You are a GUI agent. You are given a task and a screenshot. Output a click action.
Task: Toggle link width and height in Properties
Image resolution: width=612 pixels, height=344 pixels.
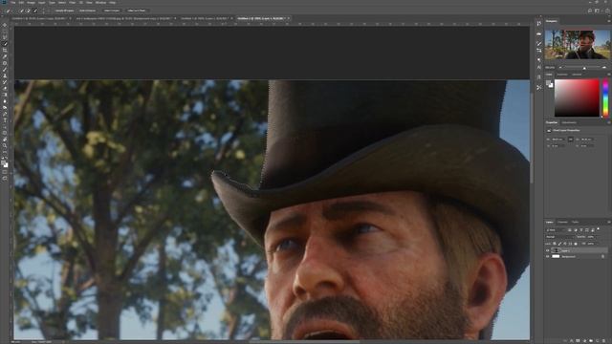click(571, 140)
